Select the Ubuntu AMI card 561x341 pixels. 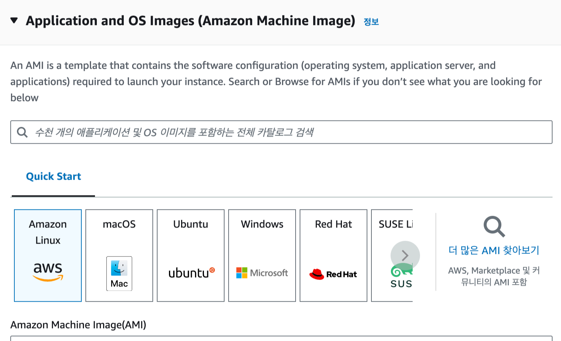[x=191, y=255]
